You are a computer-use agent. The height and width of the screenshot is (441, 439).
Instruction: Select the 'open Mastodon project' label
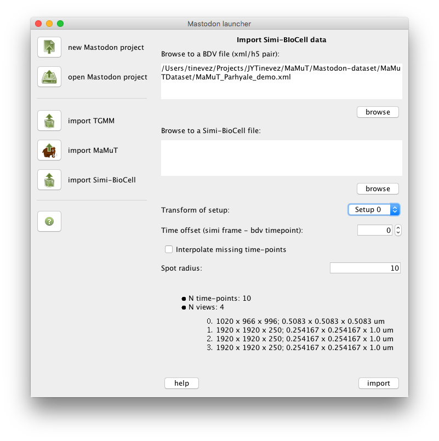pos(107,77)
